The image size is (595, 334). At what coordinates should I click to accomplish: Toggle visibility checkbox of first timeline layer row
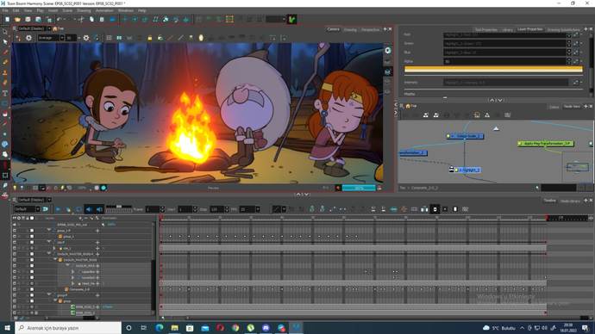tap(15, 230)
